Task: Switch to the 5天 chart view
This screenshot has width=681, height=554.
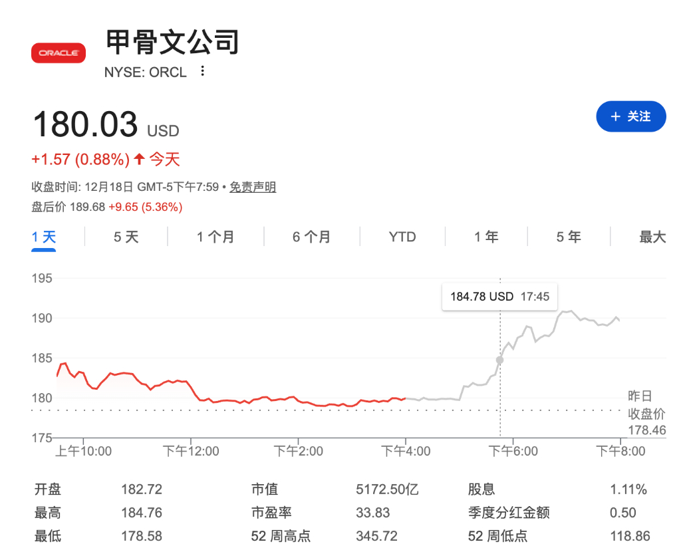Action: pyautogui.click(x=125, y=236)
